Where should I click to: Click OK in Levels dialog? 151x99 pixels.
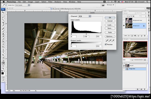pos(110,18)
